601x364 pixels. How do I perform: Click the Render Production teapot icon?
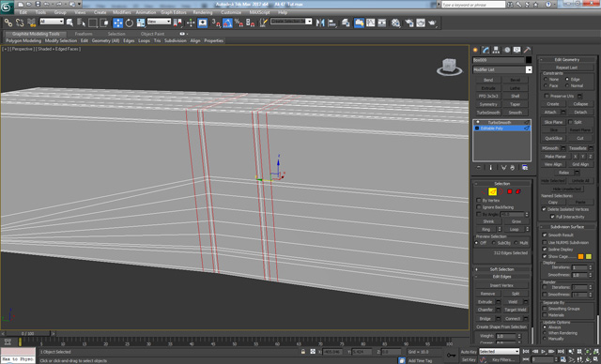pos(433,23)
